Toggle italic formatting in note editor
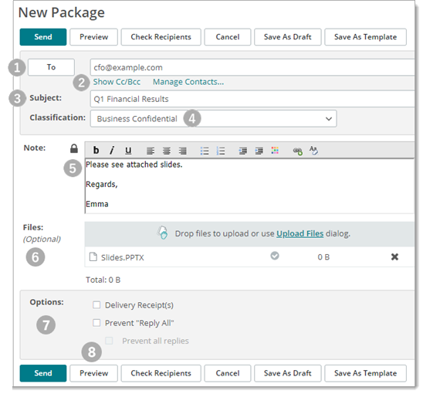This screenshot has height=394, width=423. (112, 150)
